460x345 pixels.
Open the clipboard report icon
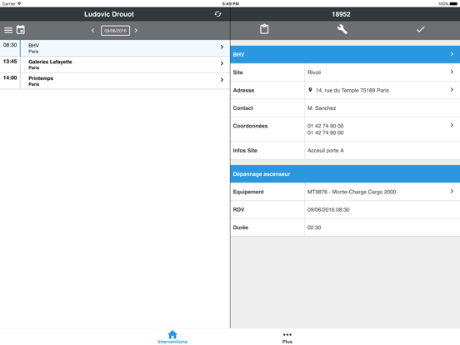[x=264, y=29]
